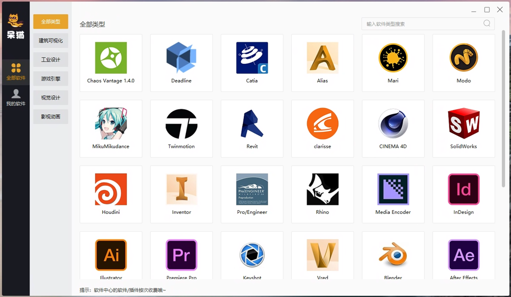The image size is (511, 297).
Task: Switch to 我的软件 in the sidebar
Action: [16, 98]
